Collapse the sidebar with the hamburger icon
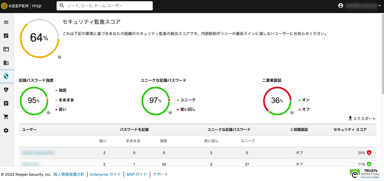 click(x=6, y=22)
